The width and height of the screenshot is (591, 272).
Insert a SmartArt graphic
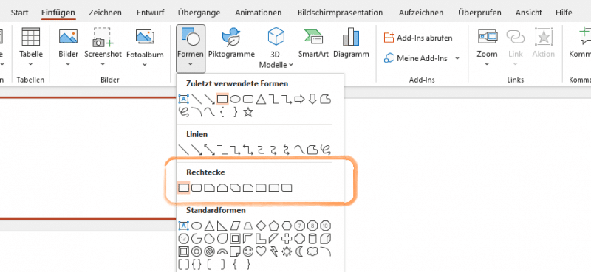coord(312,43)
